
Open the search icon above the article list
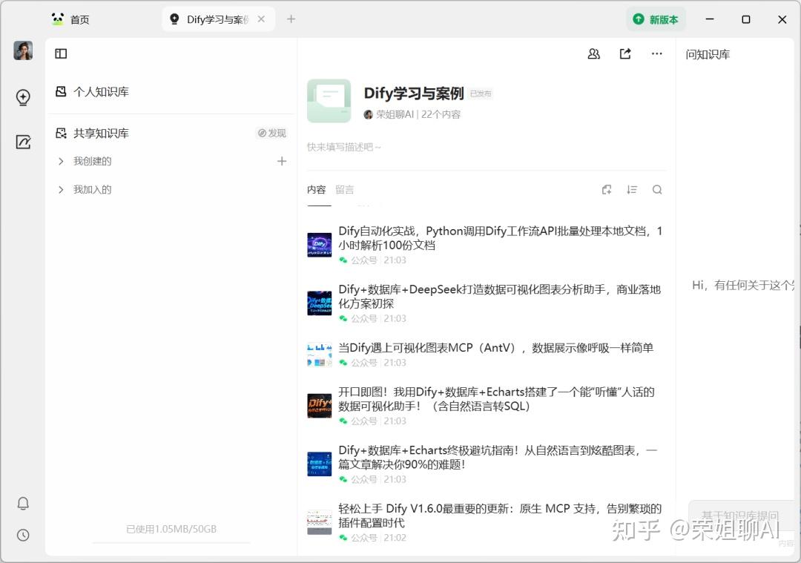click(657, 189)
